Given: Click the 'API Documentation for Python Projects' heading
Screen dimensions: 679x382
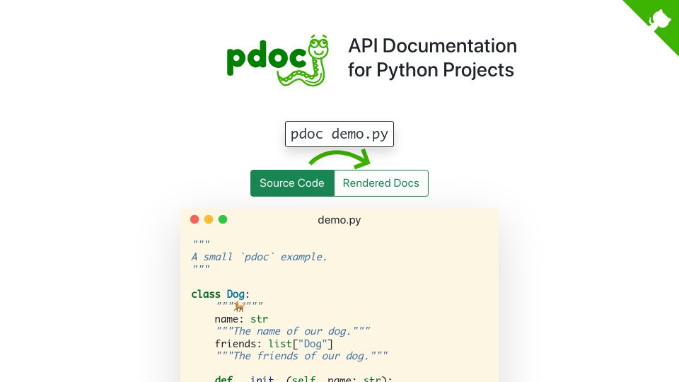Looking at the screenshot, I should [432, 58].
